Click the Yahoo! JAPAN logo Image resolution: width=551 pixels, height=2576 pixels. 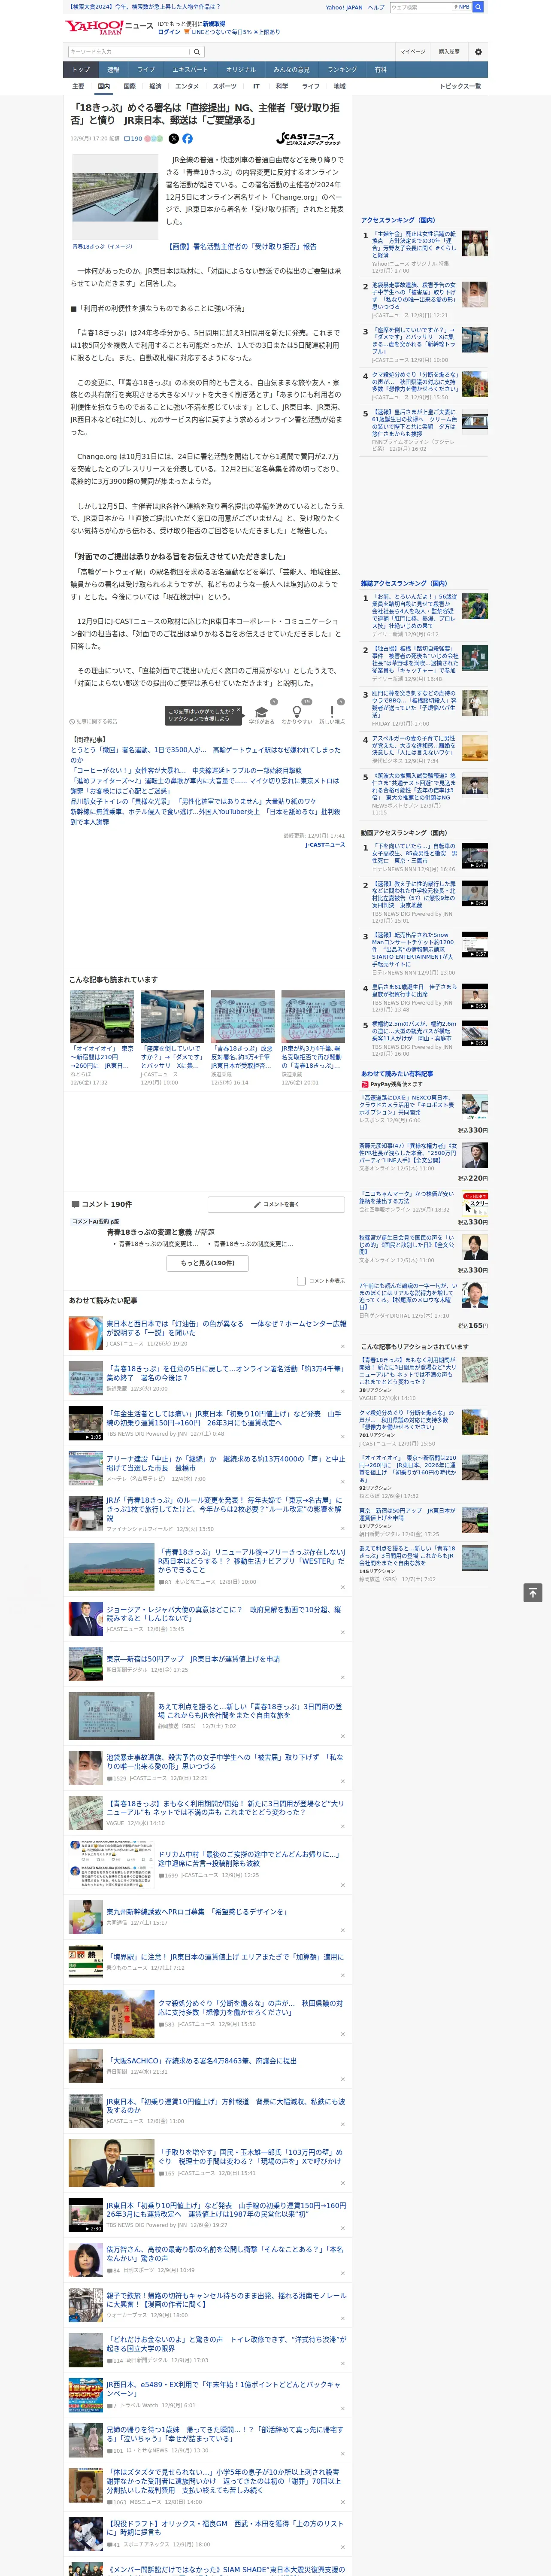click(94, 27)
